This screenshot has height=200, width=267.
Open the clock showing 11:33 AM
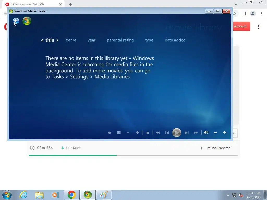(254, 195)
